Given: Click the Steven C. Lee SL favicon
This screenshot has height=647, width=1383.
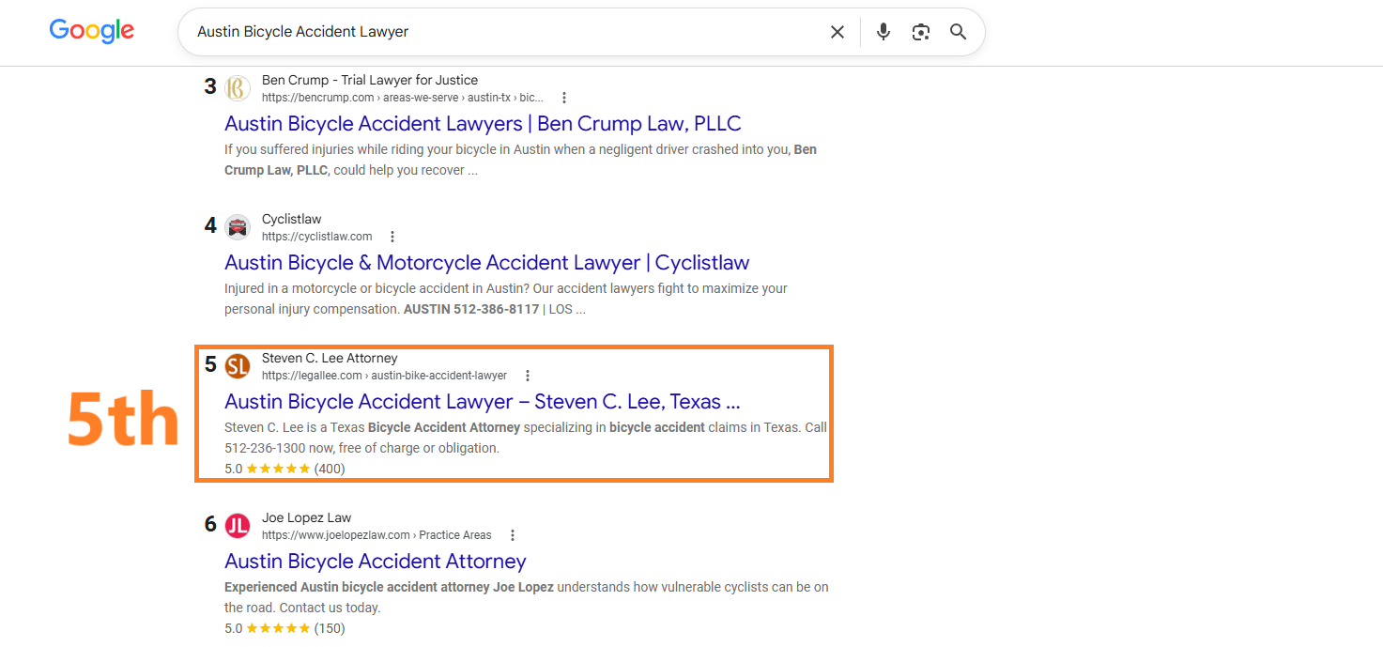Looking at the screenshot, I should [238, 366].
